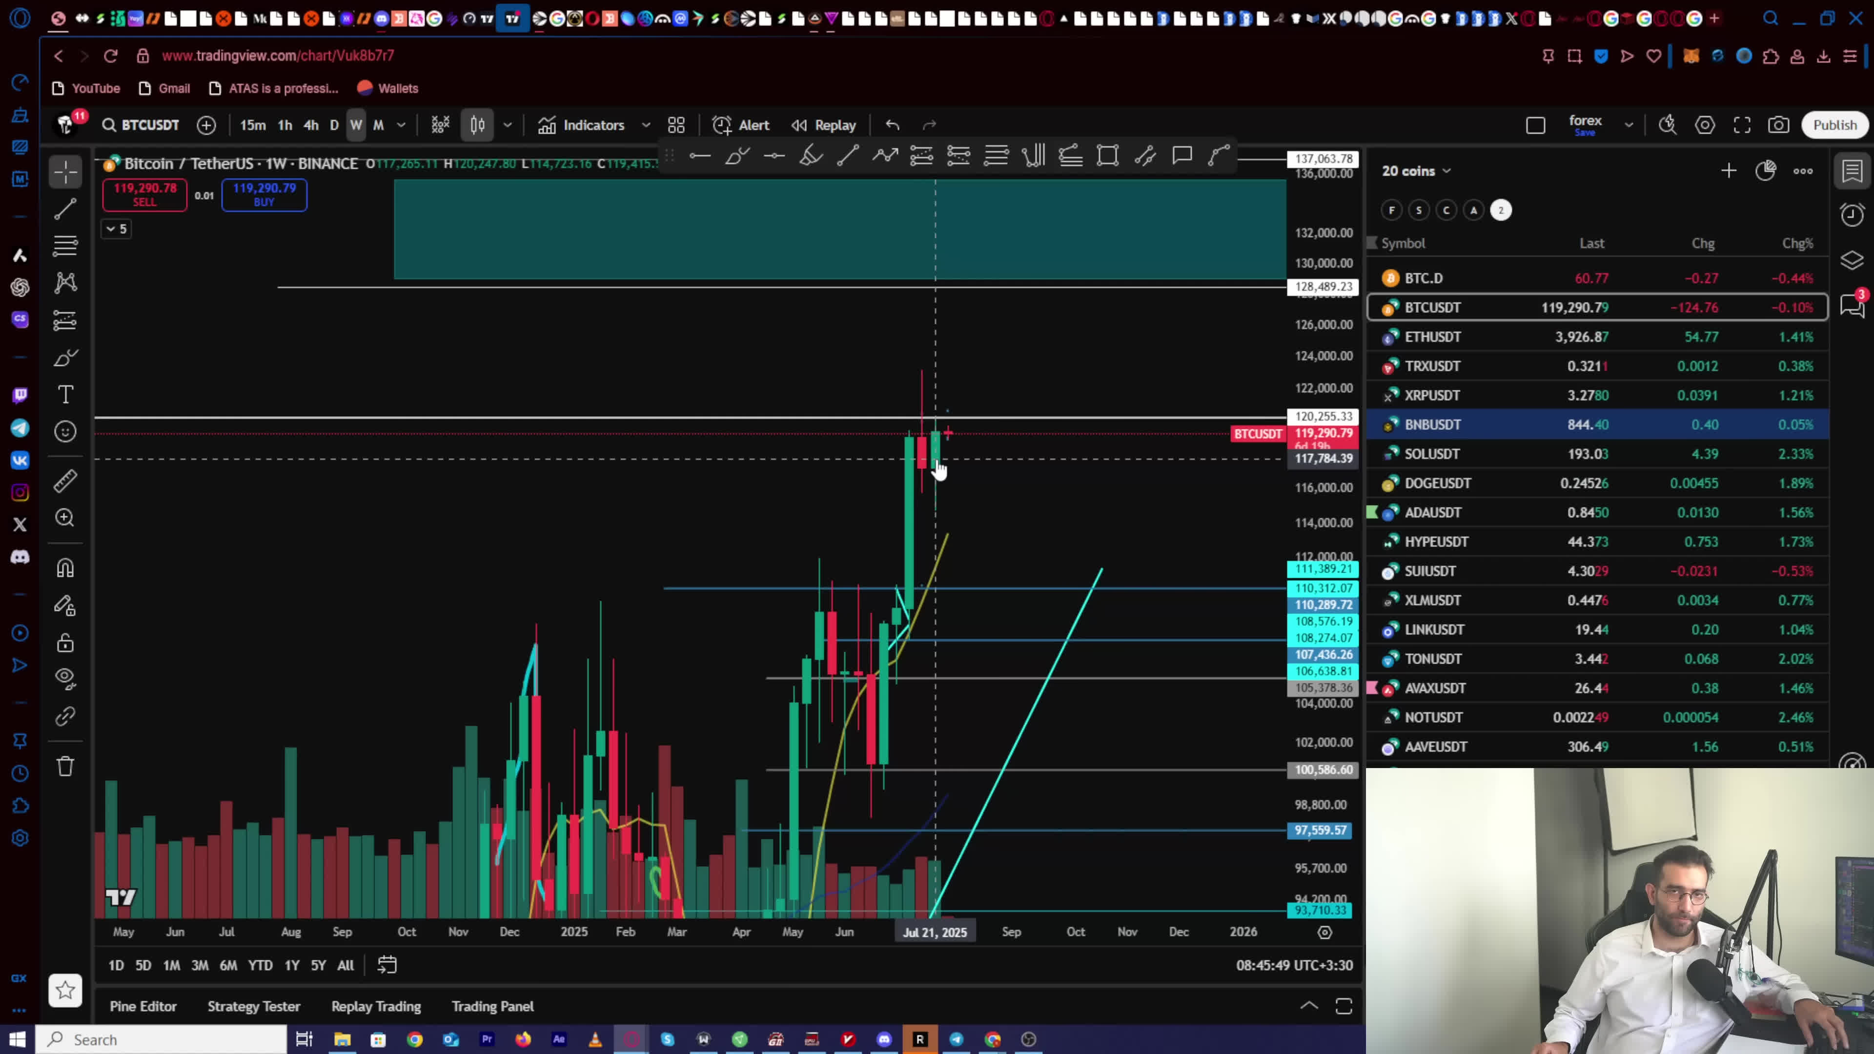The image size is (1874, 1054).
Task: Open the Indicators dialog
Action: [x=582, y=125]
